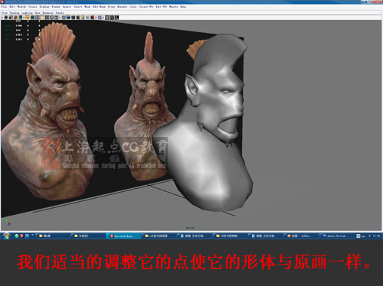Open the Help menu

(x=183, y=7)
